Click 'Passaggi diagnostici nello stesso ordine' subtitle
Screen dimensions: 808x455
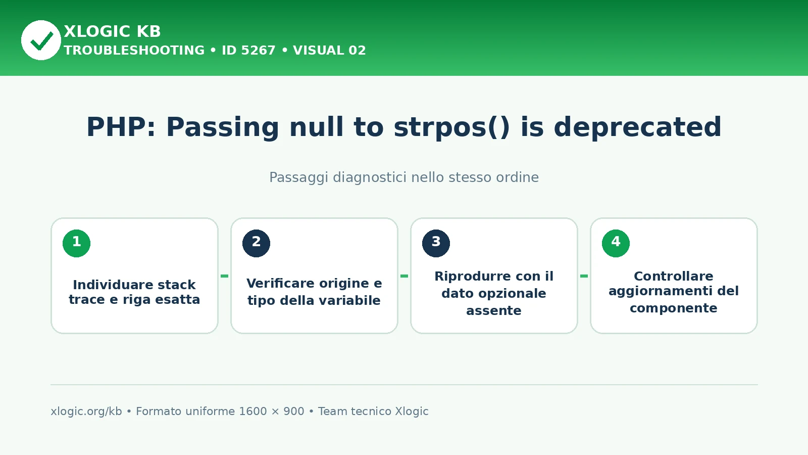(x=404, y=177)
